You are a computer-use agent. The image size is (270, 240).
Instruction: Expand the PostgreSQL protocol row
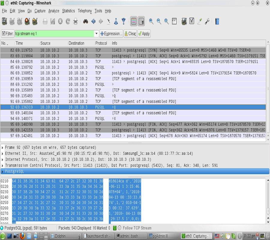tap(2, 172)
